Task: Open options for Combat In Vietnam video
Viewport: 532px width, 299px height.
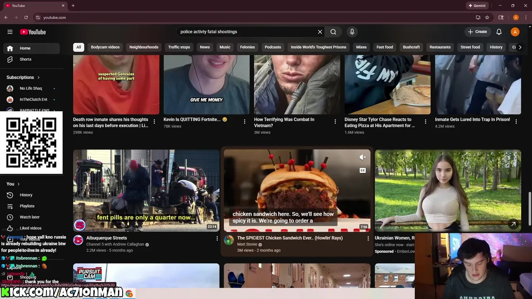Action: tap(335, 122)
